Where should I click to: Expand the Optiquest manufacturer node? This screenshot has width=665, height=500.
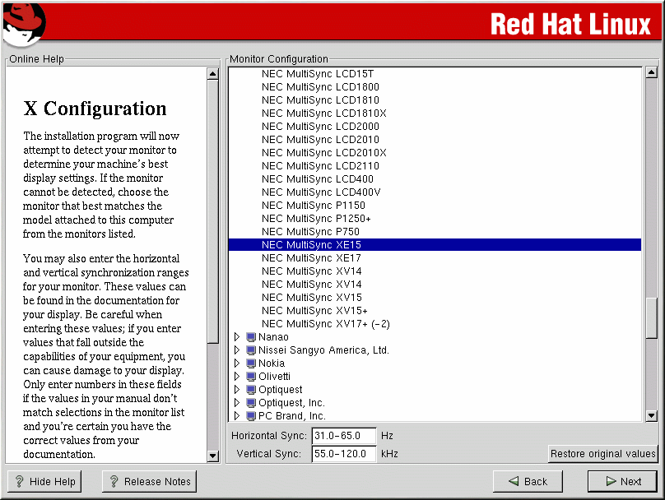point(237,390)
